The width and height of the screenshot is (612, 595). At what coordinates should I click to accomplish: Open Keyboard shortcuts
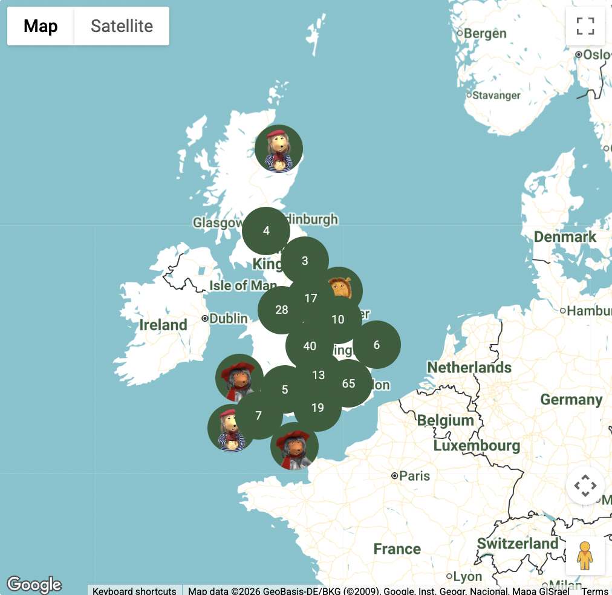[134, 591]
